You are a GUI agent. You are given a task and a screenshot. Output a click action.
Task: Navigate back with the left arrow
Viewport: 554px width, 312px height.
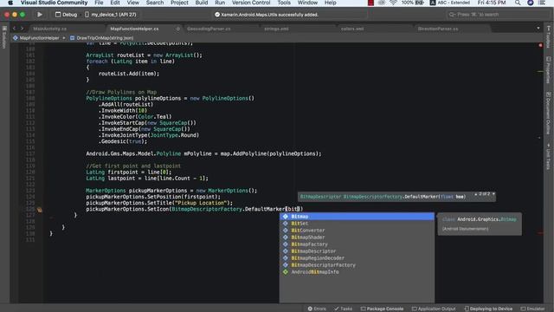click(x=14, y=29)
